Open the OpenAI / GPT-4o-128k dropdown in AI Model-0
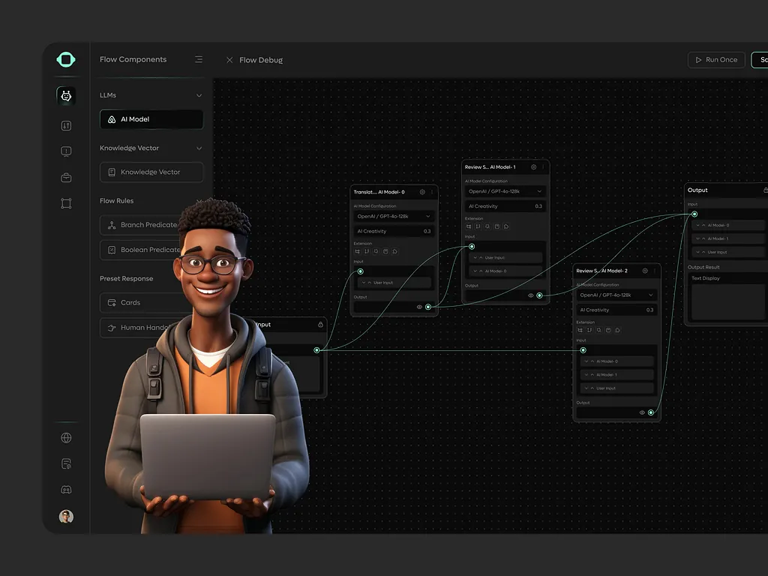The height and width of the screenshot is (576, 768). coord(394,216)
